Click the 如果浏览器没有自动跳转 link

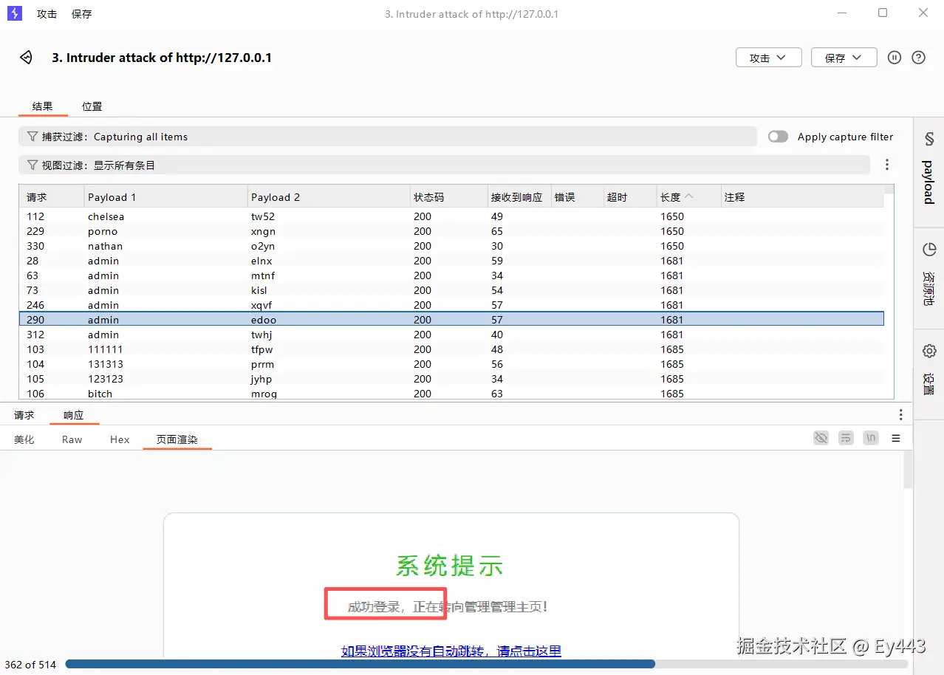tap(451, 651)
